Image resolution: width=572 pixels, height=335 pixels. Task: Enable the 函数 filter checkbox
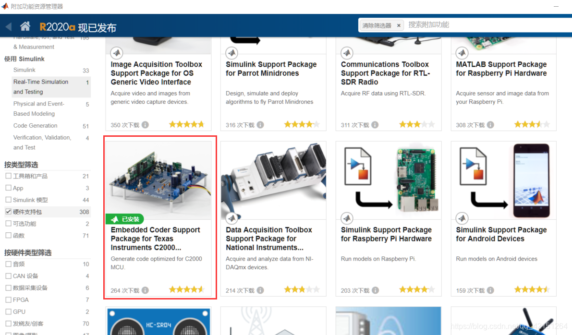tap(8, 236)
